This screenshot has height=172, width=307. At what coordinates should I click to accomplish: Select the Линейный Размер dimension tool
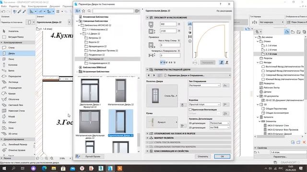(18, 144)
